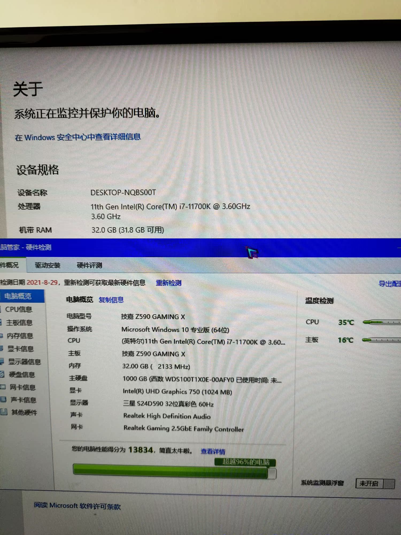Click 技嘉 Z590 GAMING X in 主板 row

pos(153,354)
